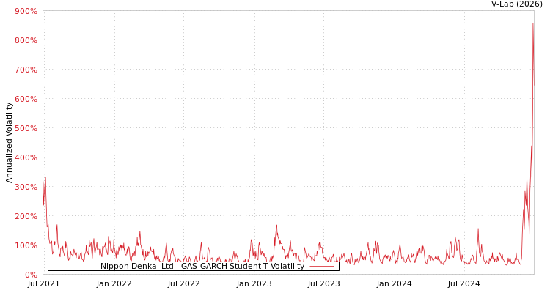Click the V-Lab (2026) credit text
Viewport: 550px width, 293px height.
click(x=517, y=4)
